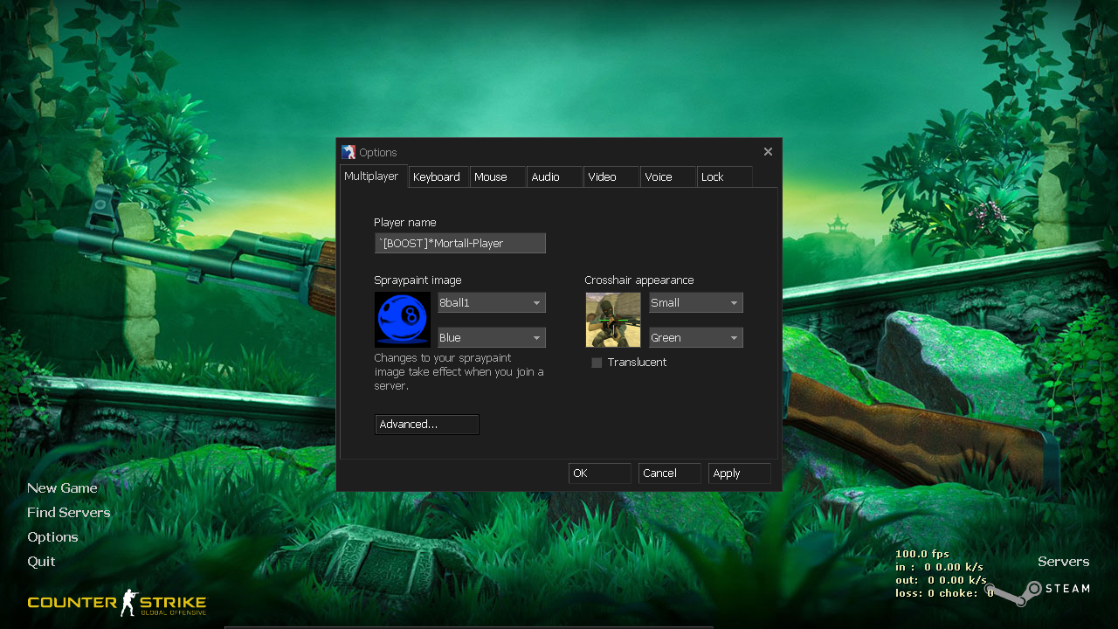Viewport: 1118px width, 629px height.
Task: Click the player name input field
Action: point(459,243)
